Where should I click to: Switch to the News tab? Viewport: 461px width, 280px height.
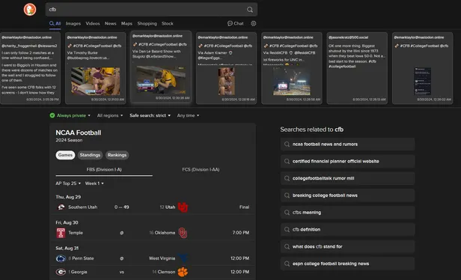pos(111,23)
